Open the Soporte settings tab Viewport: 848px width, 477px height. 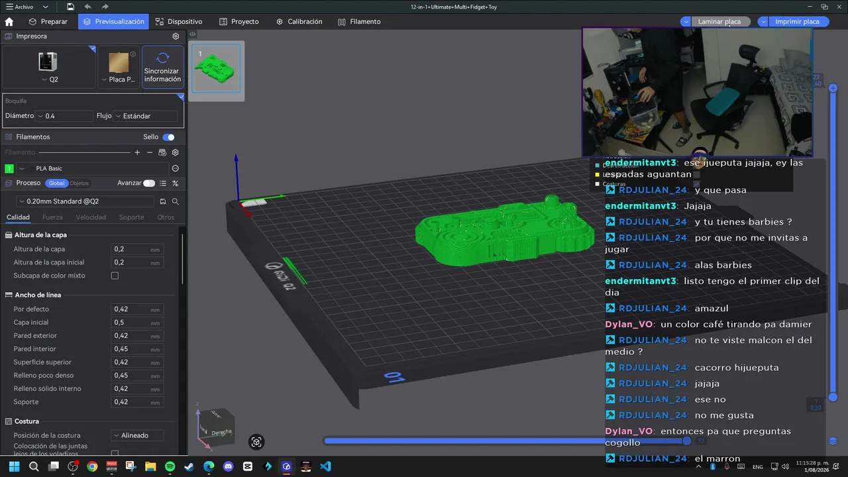pyautogui.click(x=131, y=217)
